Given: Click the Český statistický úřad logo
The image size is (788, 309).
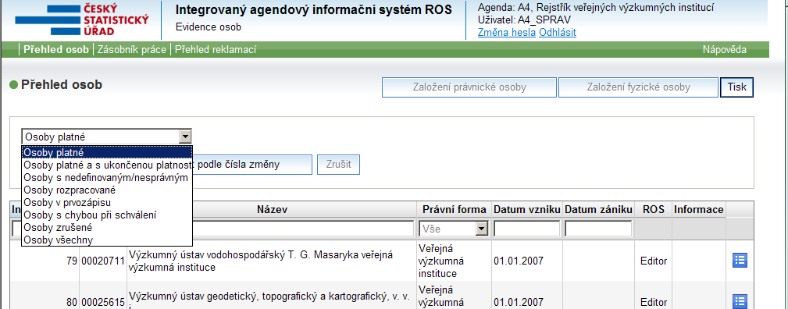Looking at the screenshot, I should [x=82, y=20].
